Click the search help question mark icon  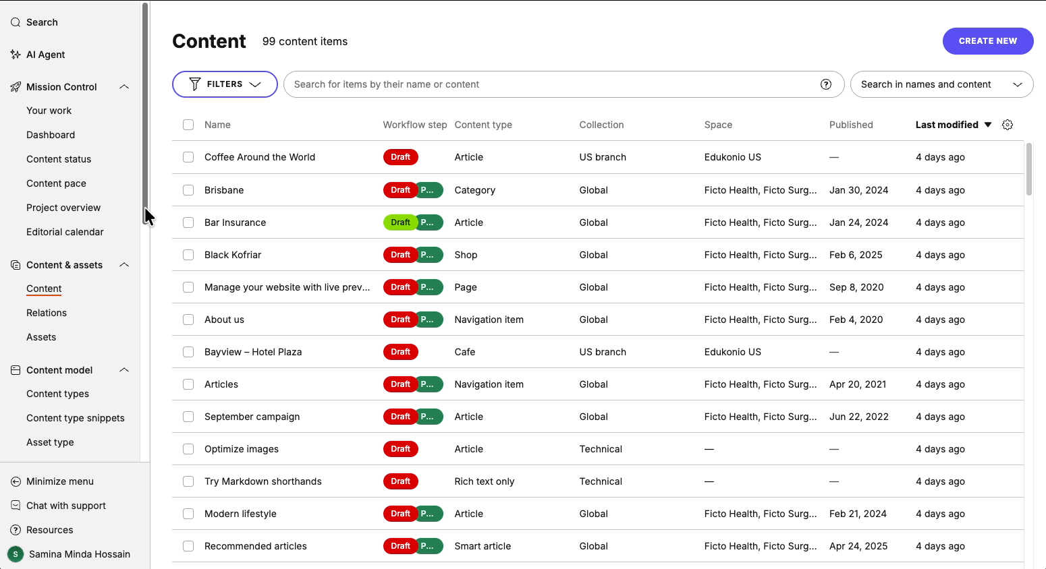(x=825, y=84)
